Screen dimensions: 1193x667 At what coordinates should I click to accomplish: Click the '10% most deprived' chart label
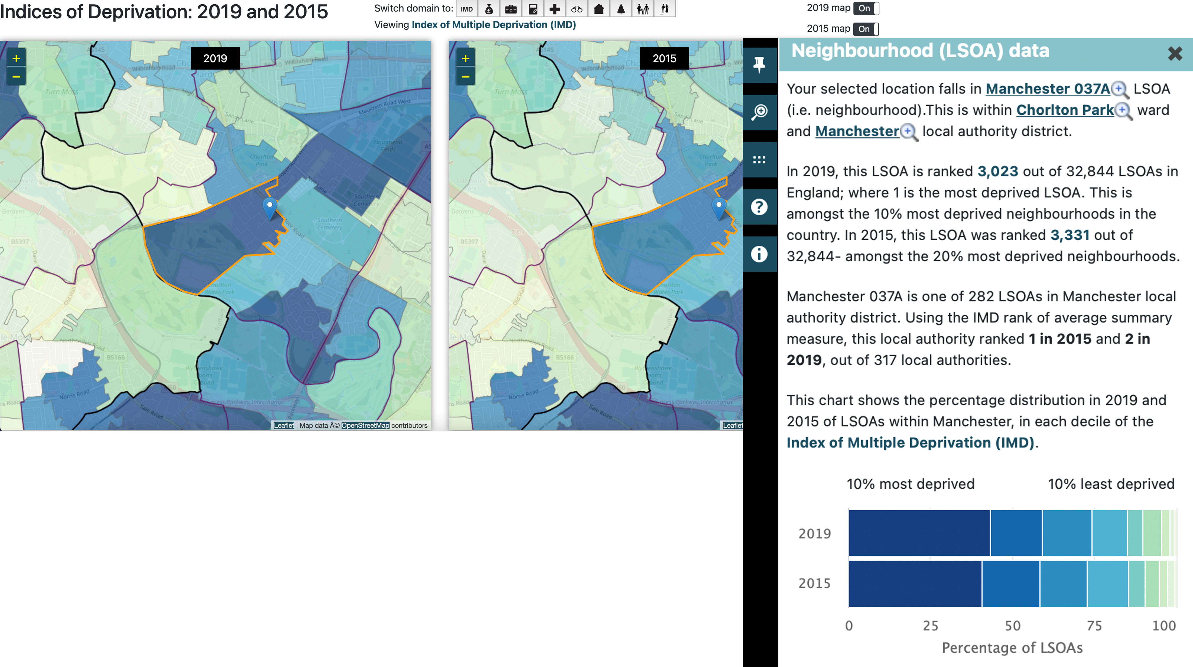click(911, 484)
